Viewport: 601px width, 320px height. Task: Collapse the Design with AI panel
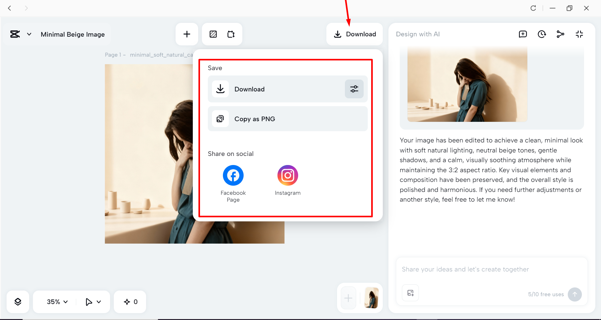(x=579, y=34)
